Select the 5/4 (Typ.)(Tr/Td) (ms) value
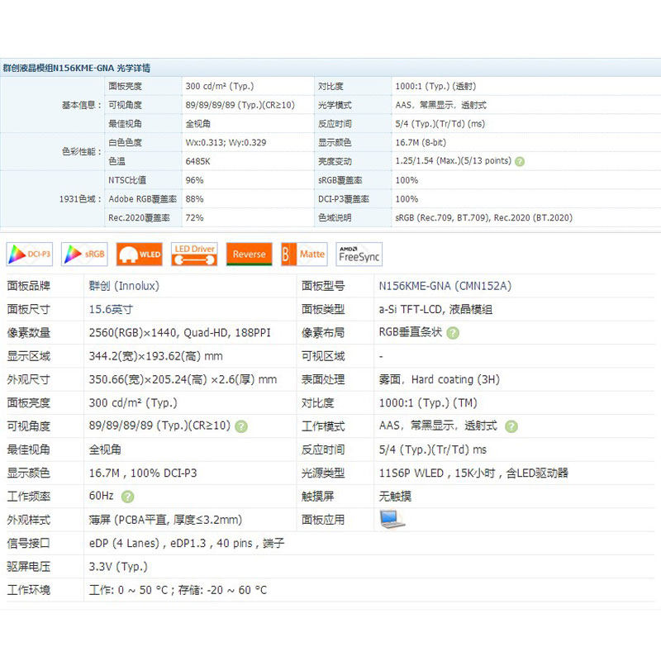Screen dimensions: 661x661 (x=440, y=124)
